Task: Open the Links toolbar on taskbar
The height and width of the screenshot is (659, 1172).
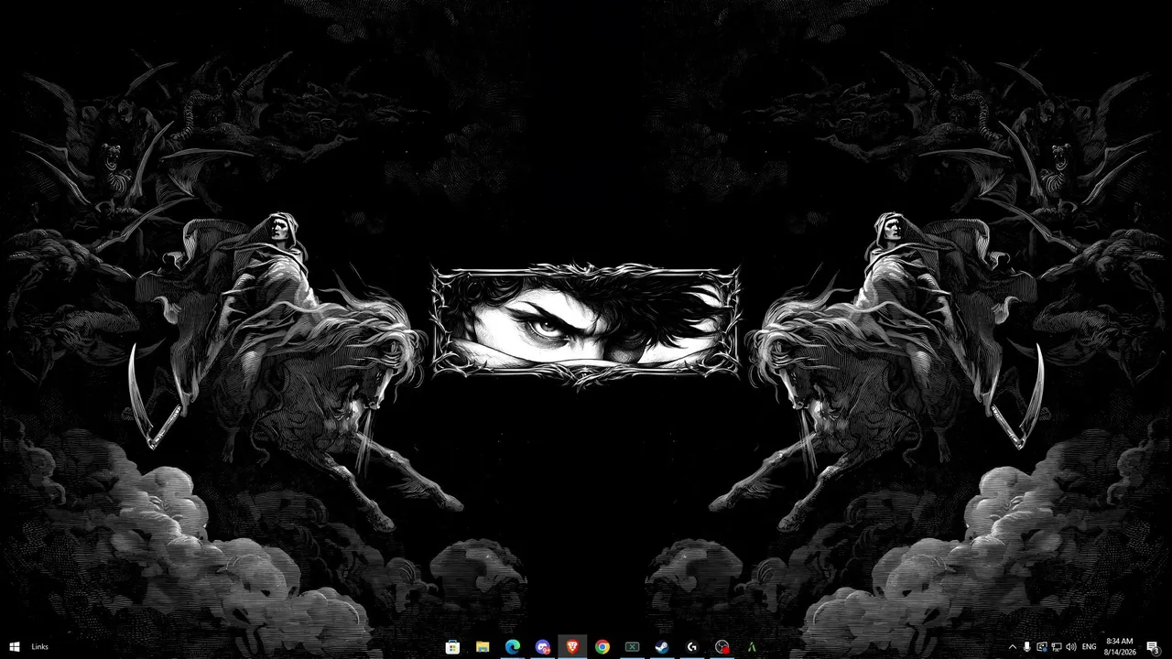Action: point(39,647)
